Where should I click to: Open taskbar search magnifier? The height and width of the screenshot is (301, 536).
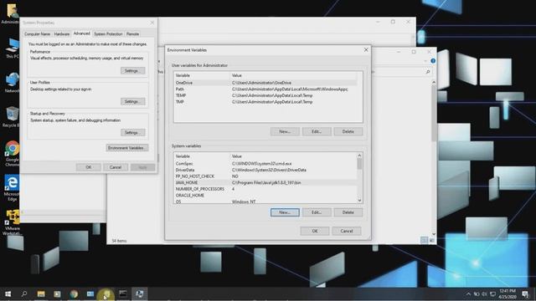(24, 293)
